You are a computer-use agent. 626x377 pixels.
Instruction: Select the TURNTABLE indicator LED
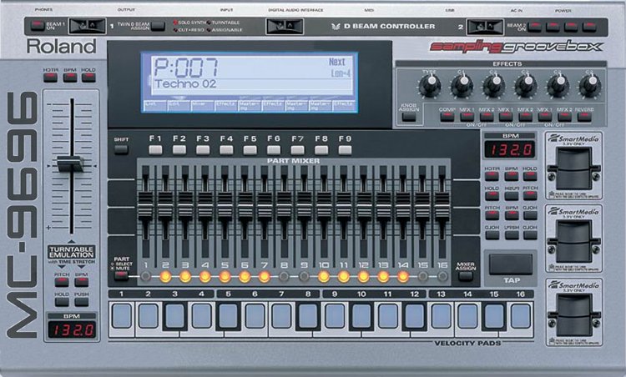(x=209, y=23)
